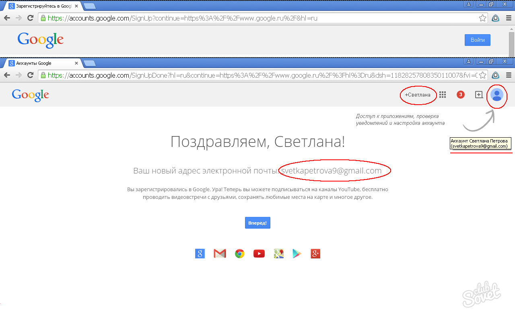Viewport: 515px width, 322px height.
Task: Open the Google apps grid
Action: (x=443, y=95)
